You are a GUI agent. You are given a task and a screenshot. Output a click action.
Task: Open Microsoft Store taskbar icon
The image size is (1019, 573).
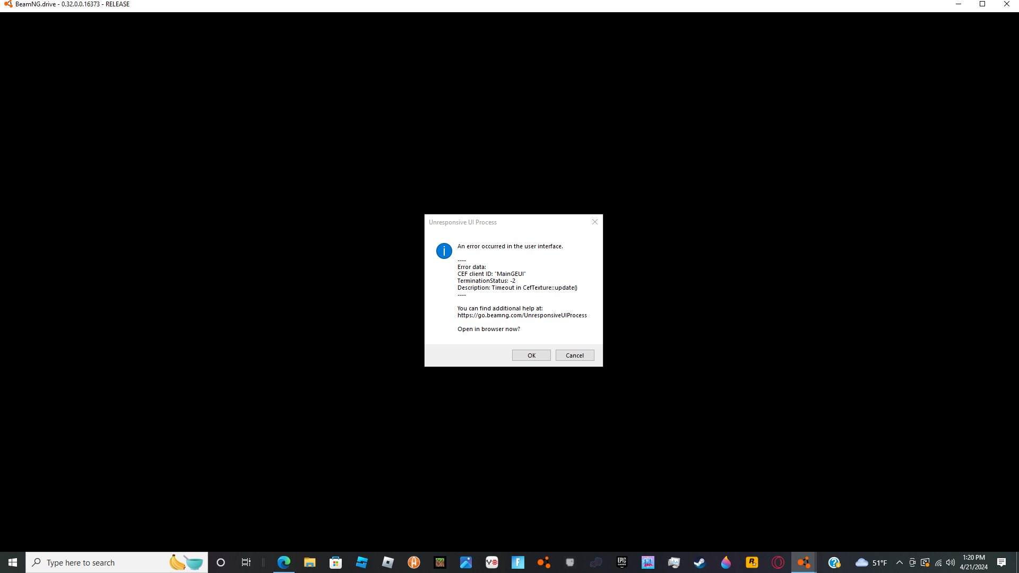[x=335, y=562]
